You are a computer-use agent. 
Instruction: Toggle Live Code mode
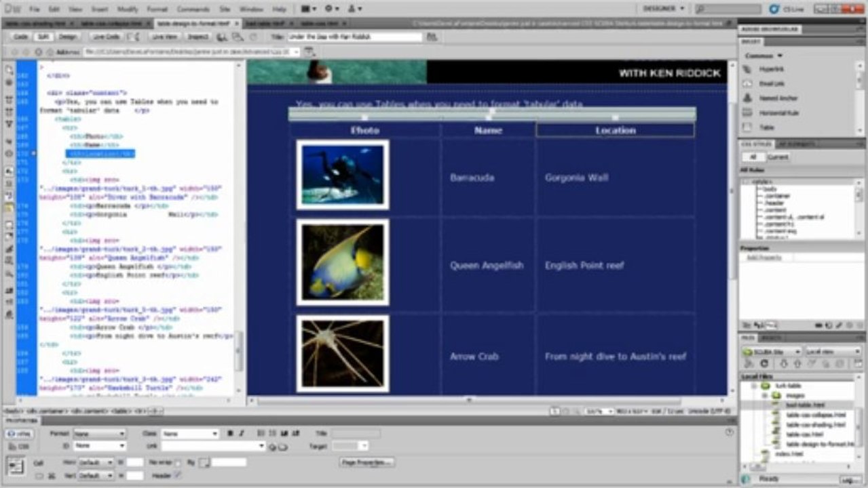(105, 37)
